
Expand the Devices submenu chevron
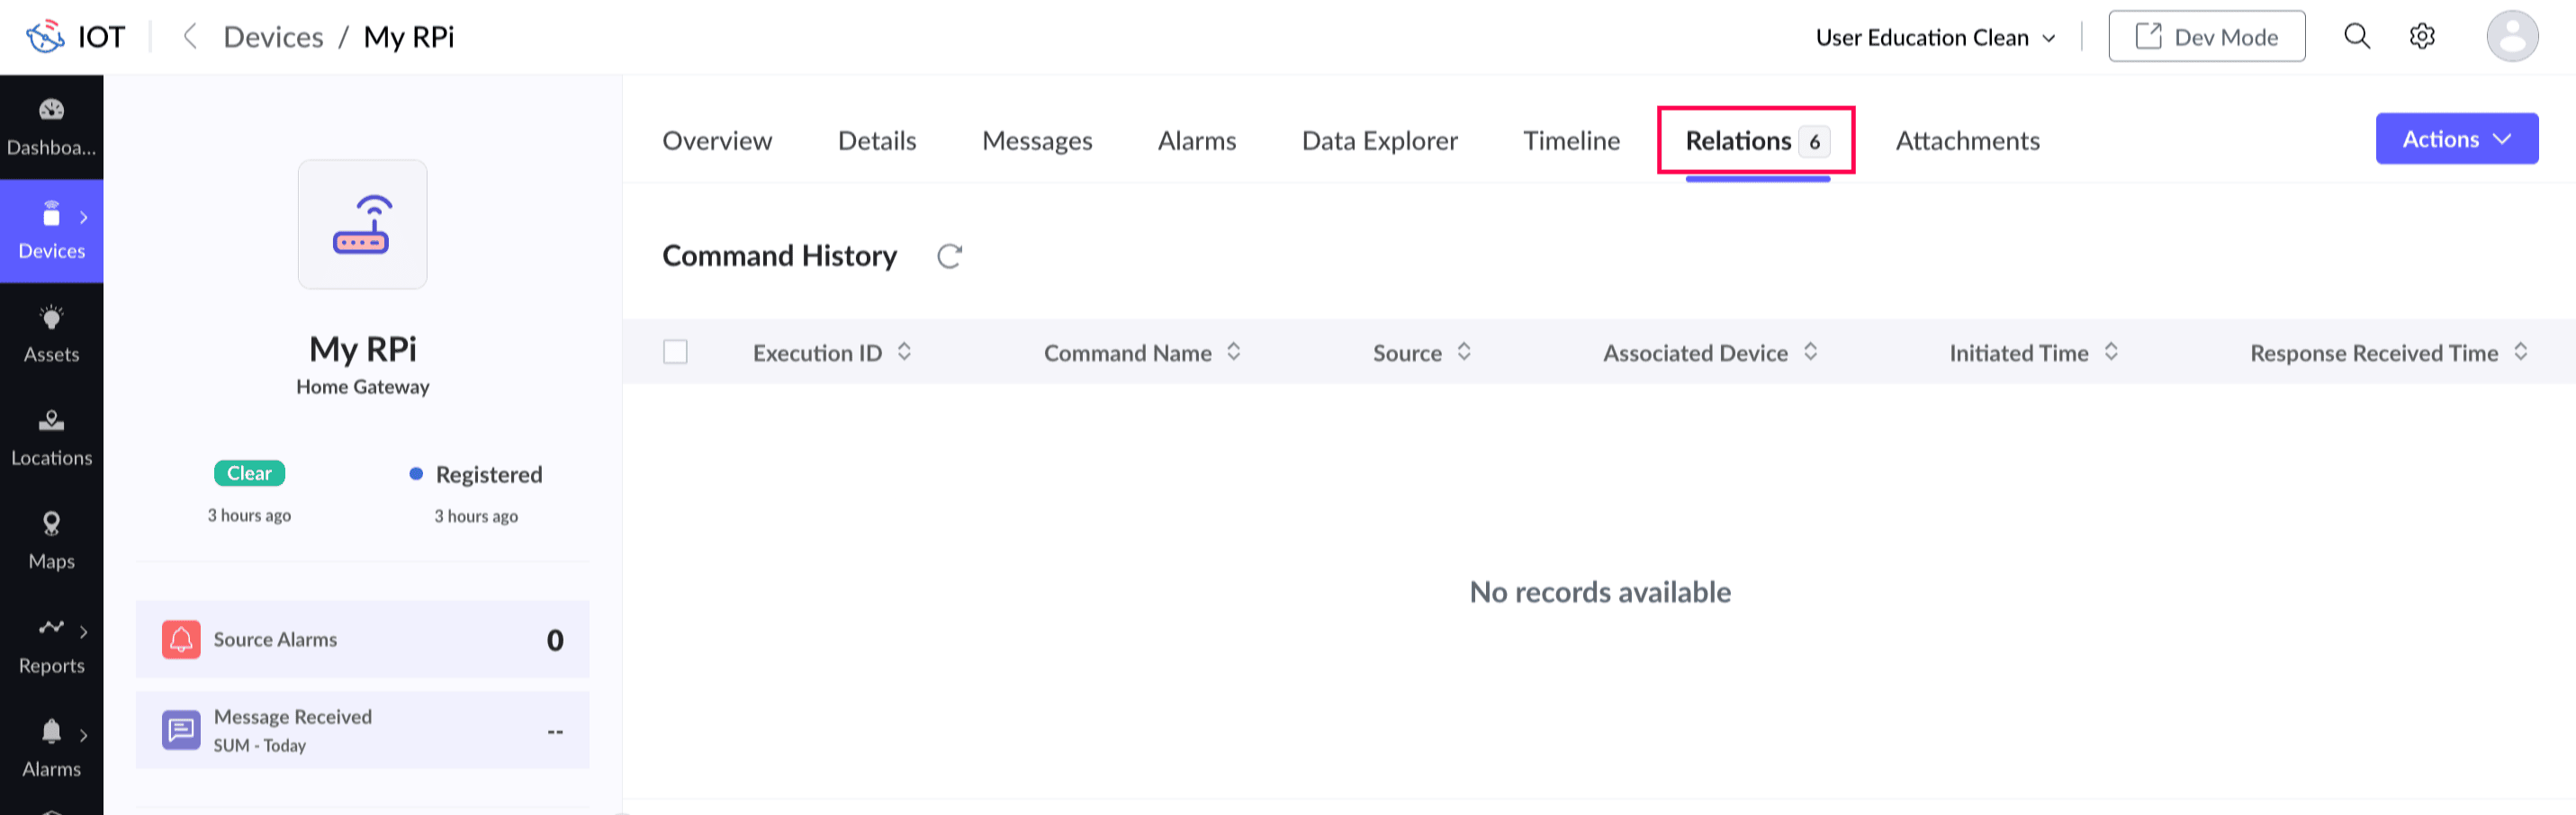tap(83, 217)
